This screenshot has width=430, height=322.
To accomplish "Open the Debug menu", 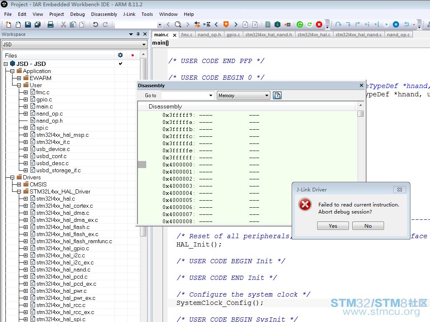I will (77, 14).
